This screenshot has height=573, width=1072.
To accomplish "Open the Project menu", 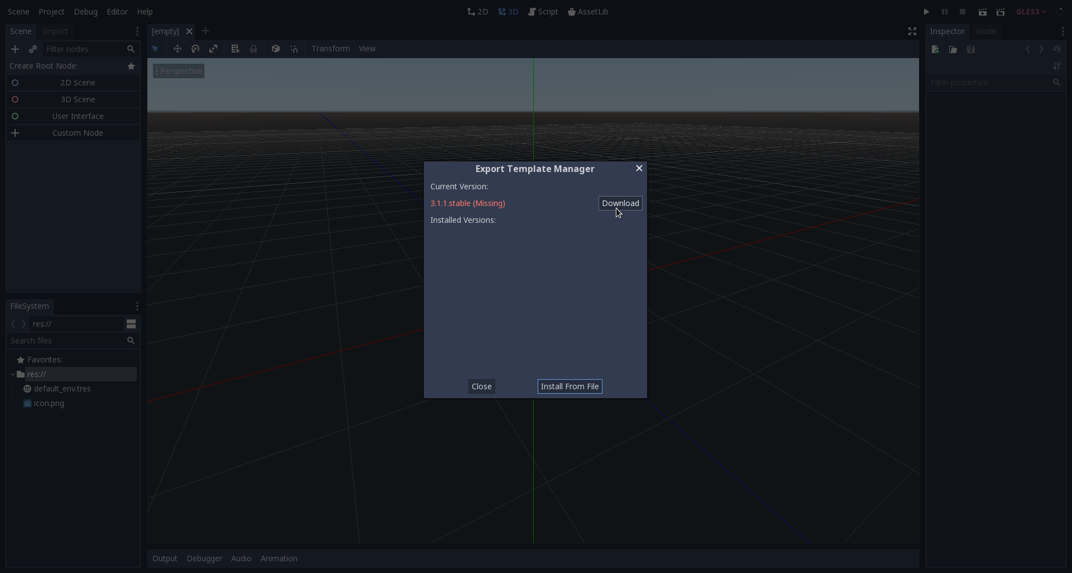I will 51,12.
